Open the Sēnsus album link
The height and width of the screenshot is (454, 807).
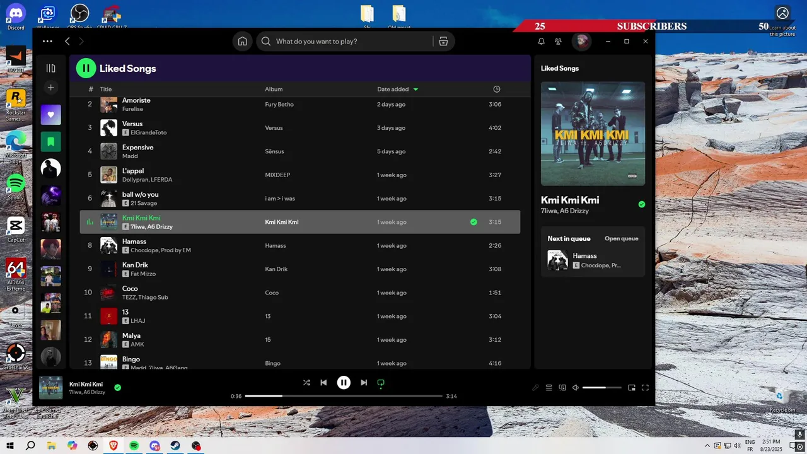tap(274, 151)
